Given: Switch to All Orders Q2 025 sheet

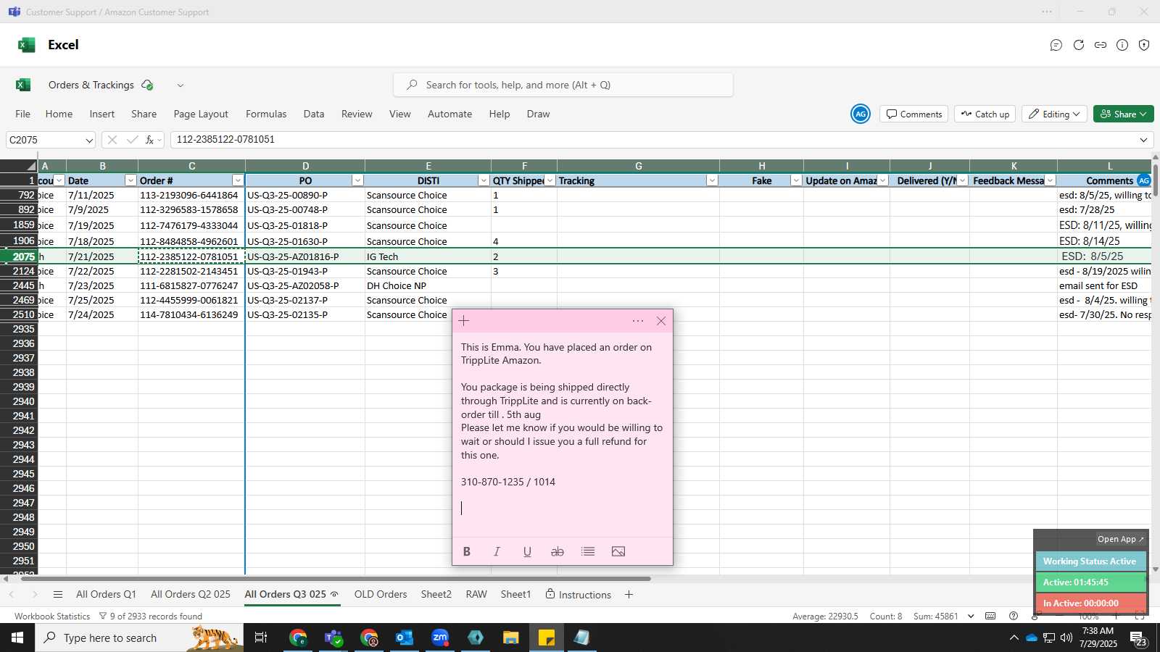Looking at the screenshot, I should click(x=191, y=595).
